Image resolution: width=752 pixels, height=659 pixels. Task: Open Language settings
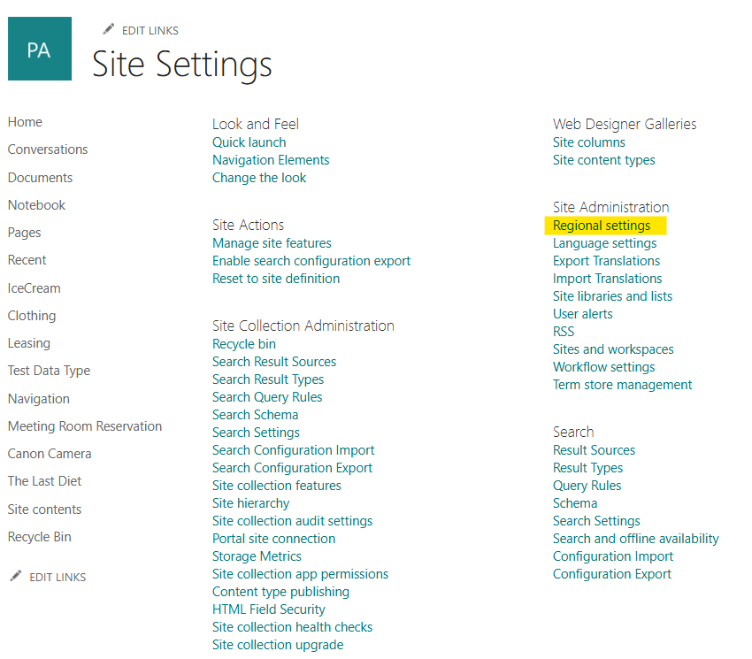[x=604, y=243]
